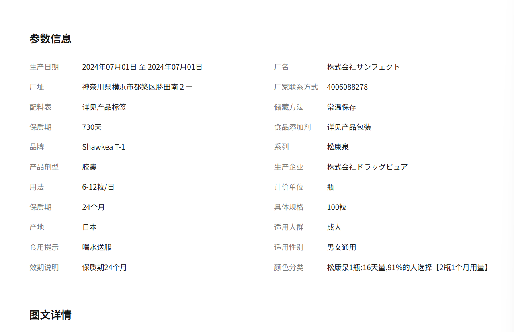514x332 pixels.
Task: Click the color classification text 松康泉1瓶:16天量
Action: click(x=356, y=268)
